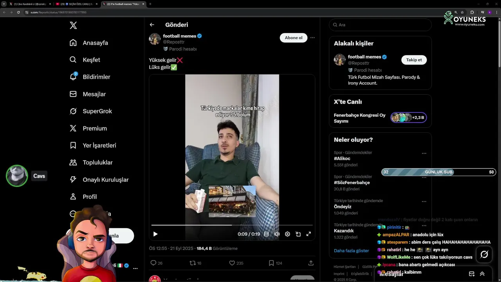Viewport: 501px width, 282px height.
Task: Open account menu dots at sidebar bottom
Action: [x=135, y=269]
